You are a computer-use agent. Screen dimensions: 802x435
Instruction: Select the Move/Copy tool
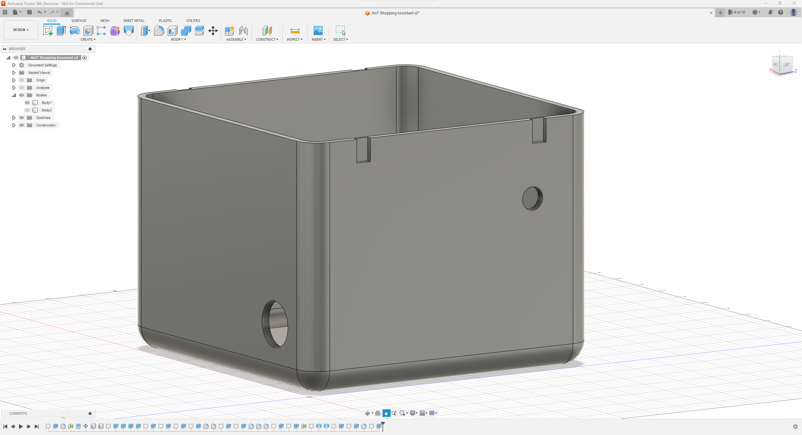click(213, 30)
